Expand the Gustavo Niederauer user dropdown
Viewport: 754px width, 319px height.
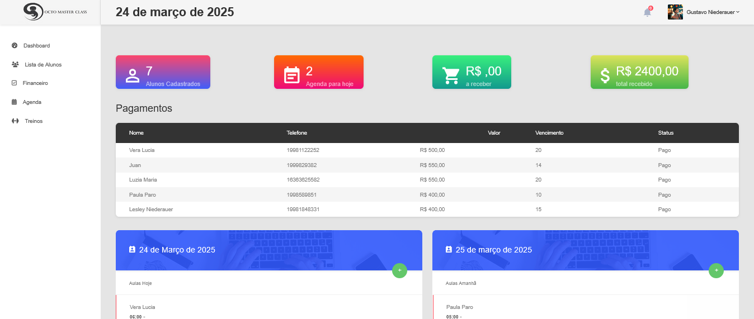(713, 12)
